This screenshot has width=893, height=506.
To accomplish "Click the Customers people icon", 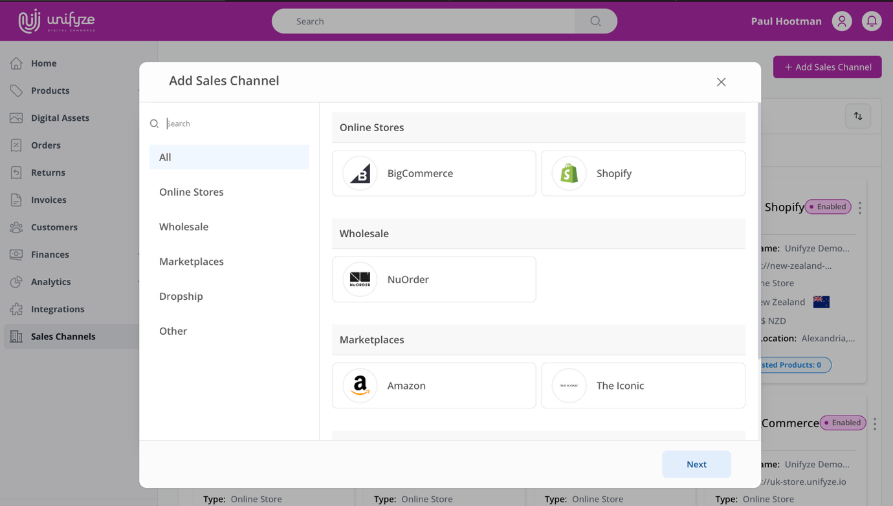I will pos(16,227).
